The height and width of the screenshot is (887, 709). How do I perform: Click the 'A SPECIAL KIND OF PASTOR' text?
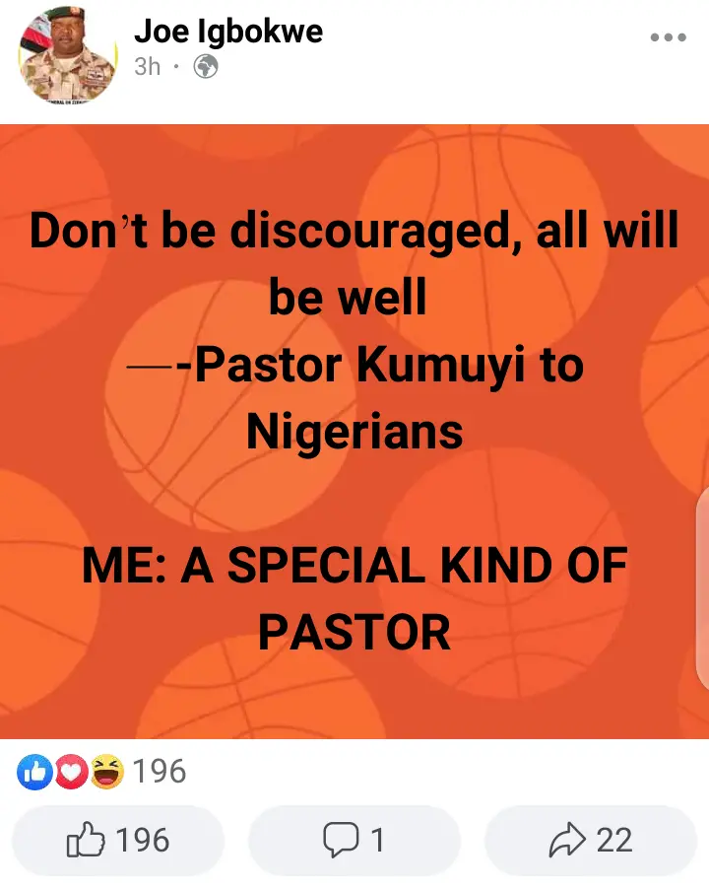tap(354, 598)
